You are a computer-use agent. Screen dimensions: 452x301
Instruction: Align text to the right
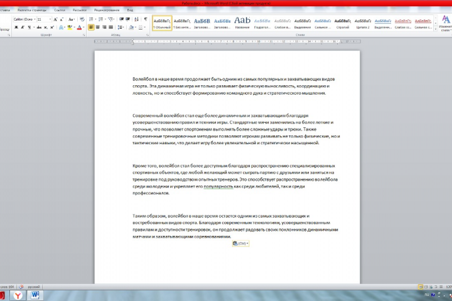click(x=104, y=28)
